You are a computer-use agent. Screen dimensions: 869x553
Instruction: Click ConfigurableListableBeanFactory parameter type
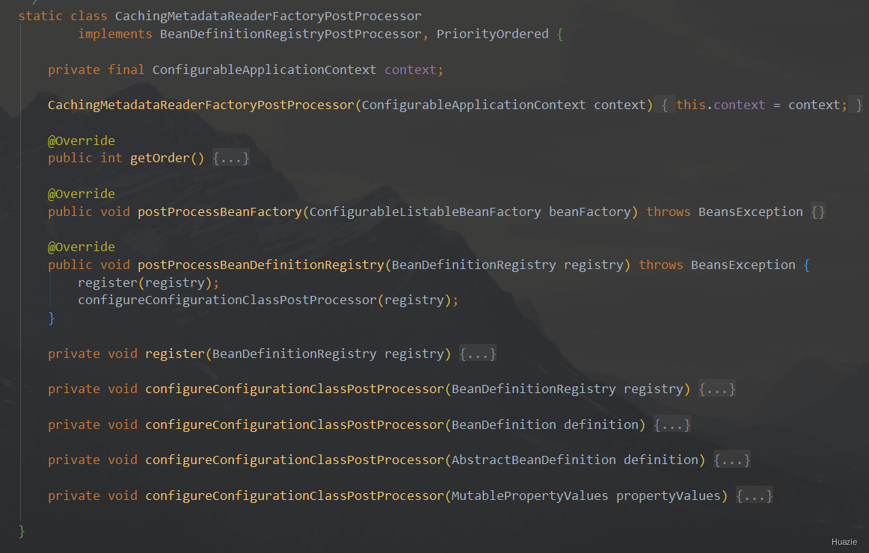tap(425, 212)
